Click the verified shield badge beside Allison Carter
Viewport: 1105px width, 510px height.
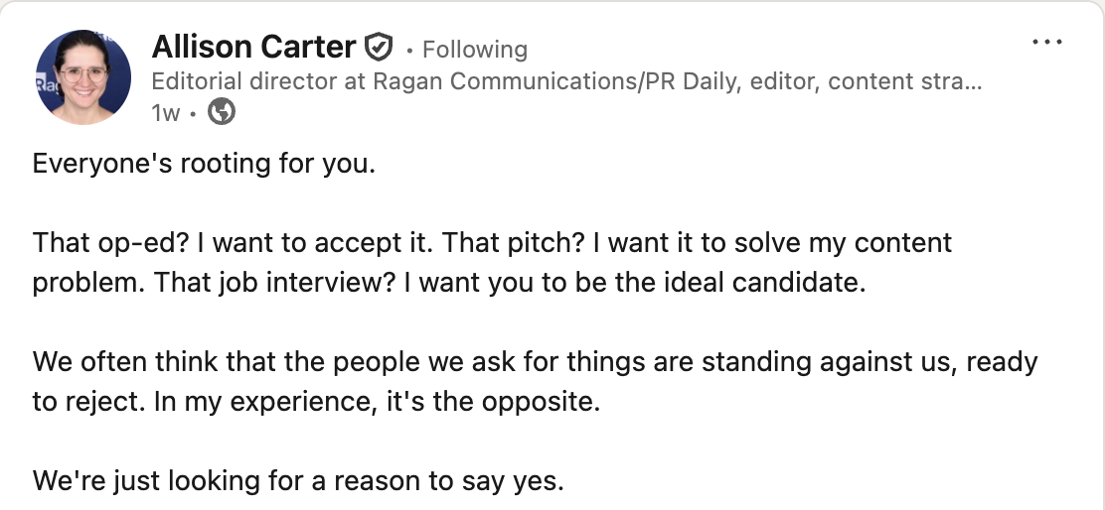point(379,48)
